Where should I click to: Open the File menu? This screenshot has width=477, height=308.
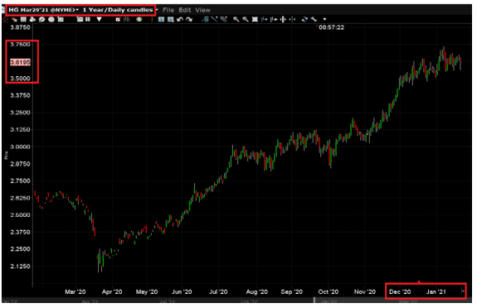coord(168,10)
